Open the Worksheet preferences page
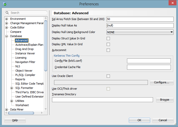The width and height of the screenshot is (178, 127). 22,105
